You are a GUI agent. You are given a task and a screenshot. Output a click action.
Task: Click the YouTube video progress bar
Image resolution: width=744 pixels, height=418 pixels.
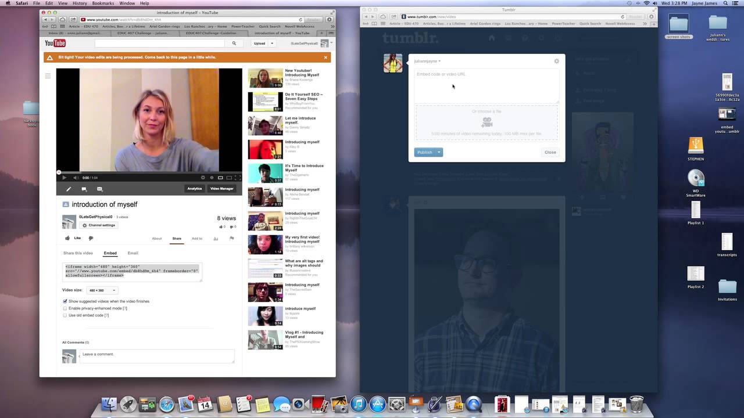click(149, 172)
